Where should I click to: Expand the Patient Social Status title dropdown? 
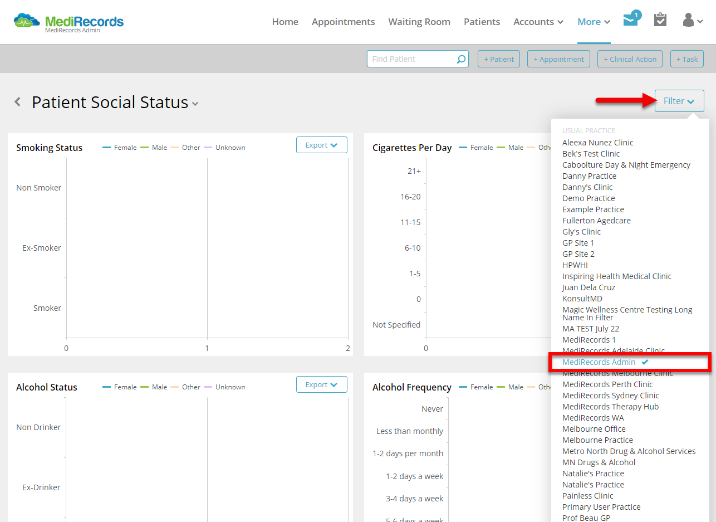click(x=195, y=104)
